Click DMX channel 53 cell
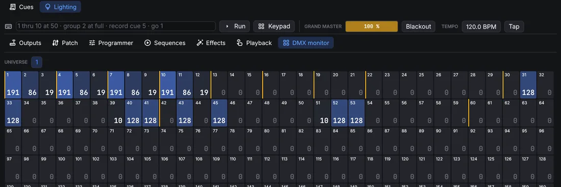This screenshot has height=187, width=561. [356, 113]
